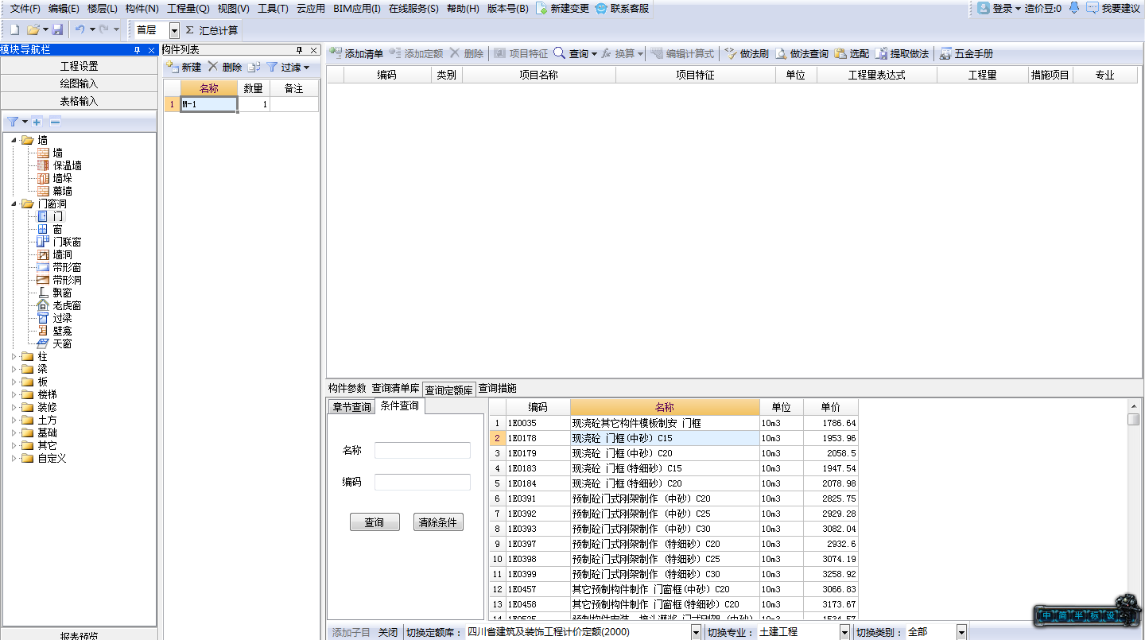Click 联系客服 link
This screenshot has width=1145, height=640.
point(623,8)
